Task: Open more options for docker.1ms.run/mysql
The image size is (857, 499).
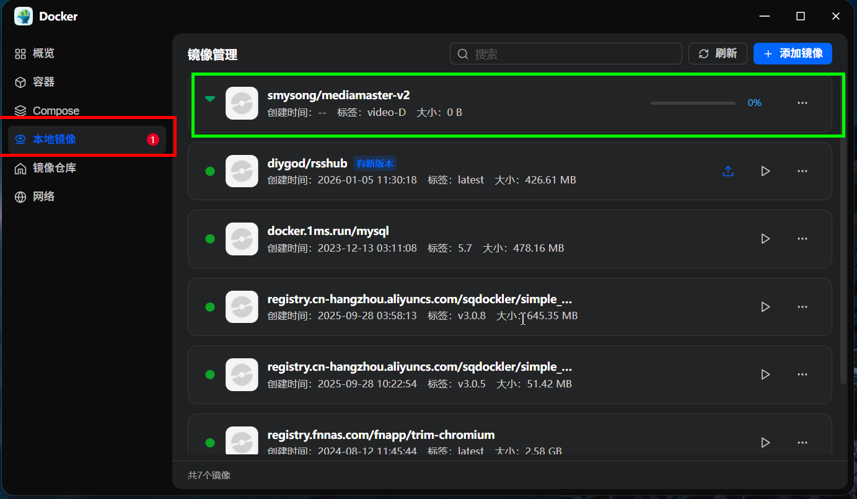Action: click(x=802, y=239)
